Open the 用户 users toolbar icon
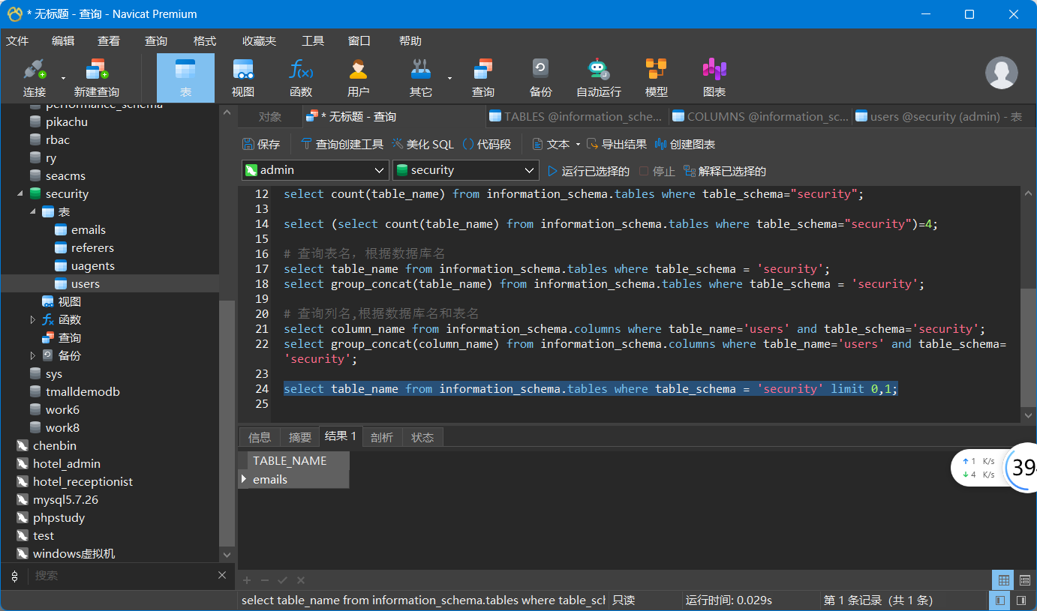Image resolution: width=1037 pixels, height=611 pixels. click(359, 78)
